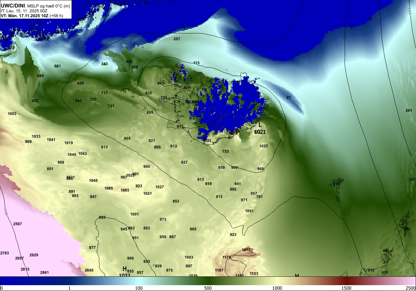Click the height value 2929

click(x=34, y=255)
